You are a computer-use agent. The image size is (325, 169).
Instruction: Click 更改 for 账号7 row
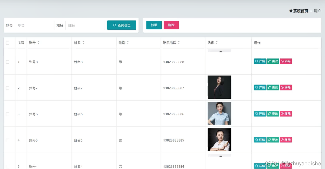(273, 87)
